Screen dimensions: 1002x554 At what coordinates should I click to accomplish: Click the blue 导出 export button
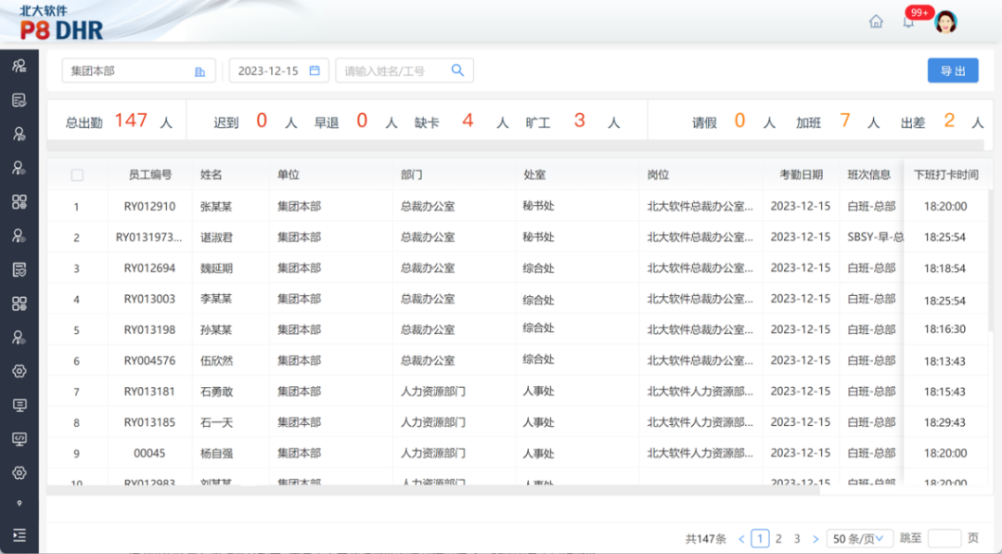coord(953,71)
